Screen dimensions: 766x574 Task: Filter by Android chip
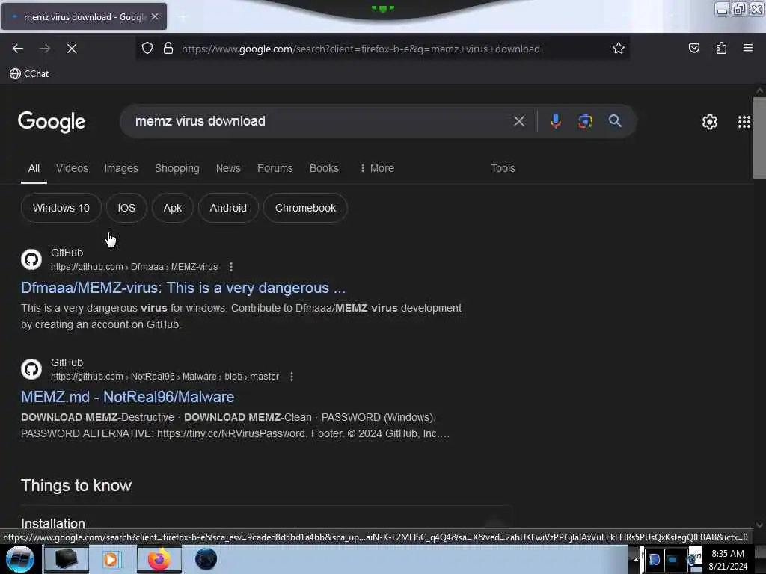pyautogui.click(x=228, y=208)
